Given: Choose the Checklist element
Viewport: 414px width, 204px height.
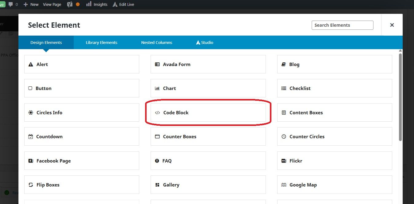Looking at the screenshot, I should tap(334, 88).
